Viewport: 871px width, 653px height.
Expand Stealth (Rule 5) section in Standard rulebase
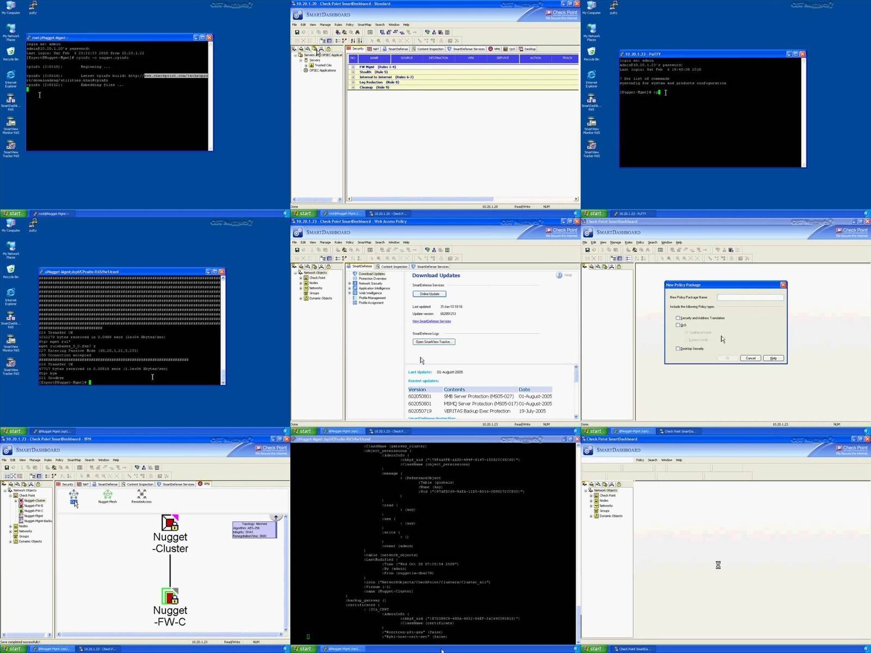coord(353,72)
